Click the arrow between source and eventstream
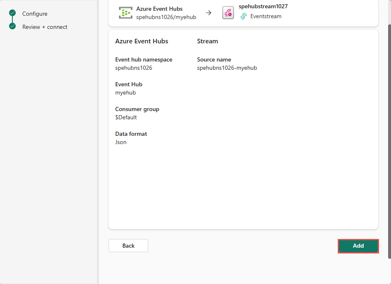The image size is (391, 284). click(209, 13)
